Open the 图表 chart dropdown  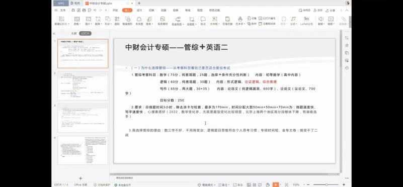click(x=152, y=24)
